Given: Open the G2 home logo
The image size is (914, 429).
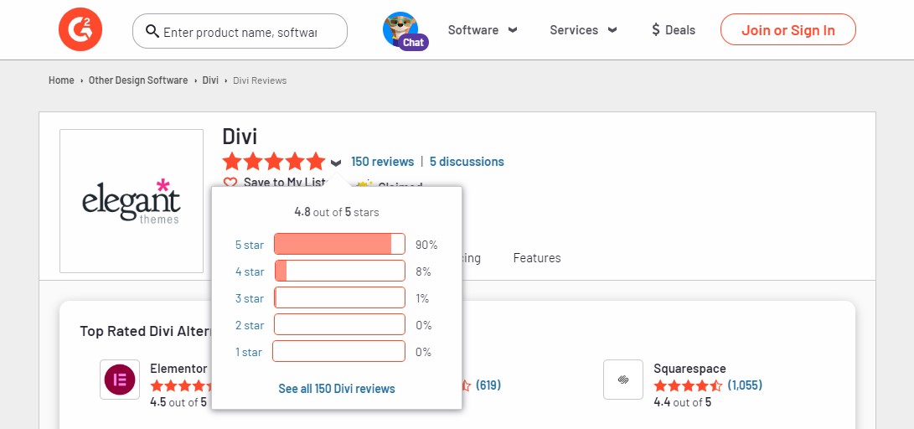Looking at the screenshot, I should tap(80, 30).
